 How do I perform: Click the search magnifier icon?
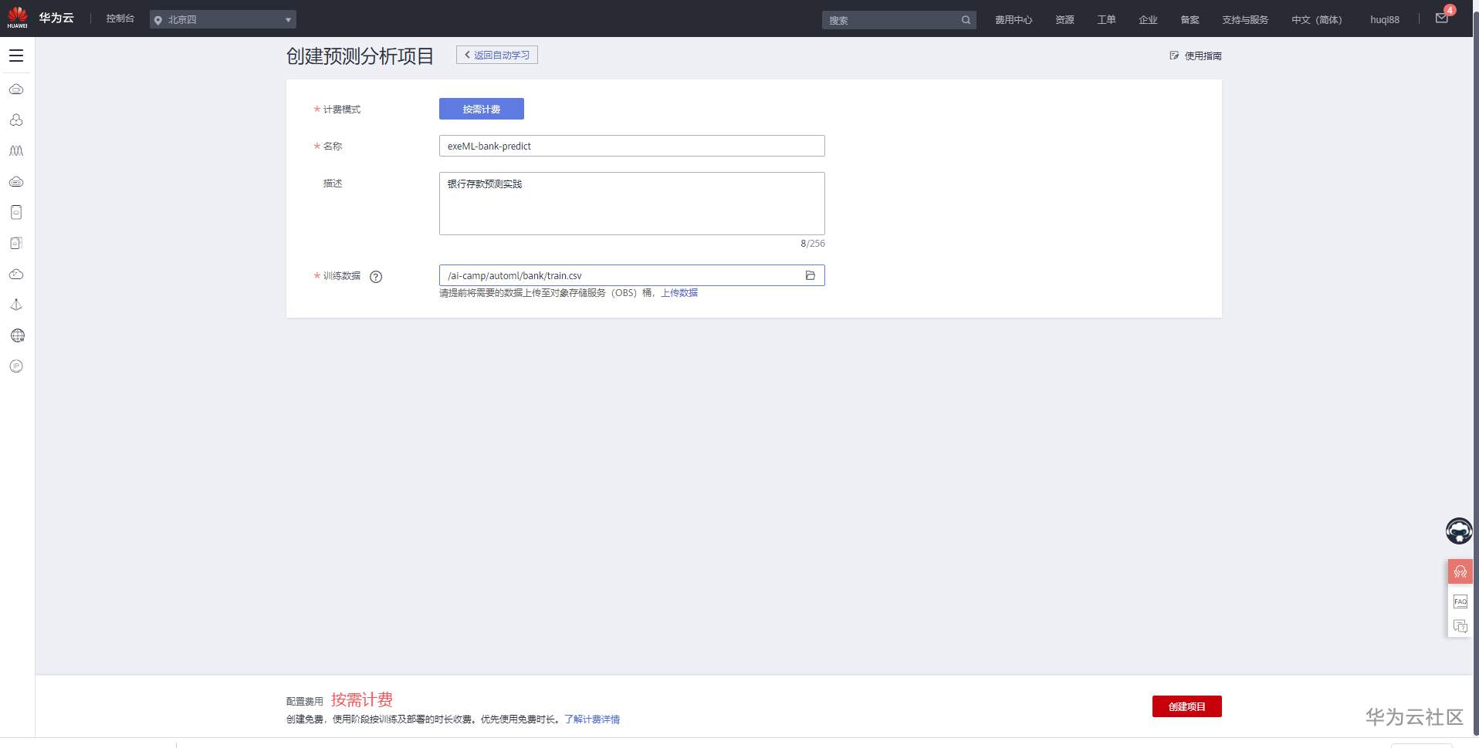click(966, 20)
